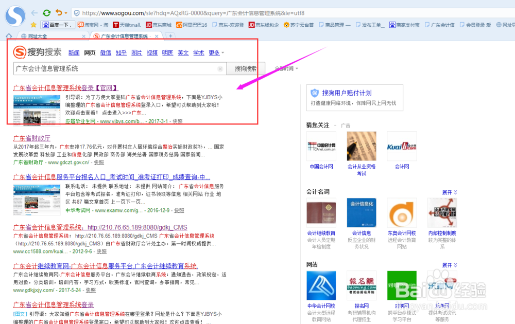Viewport: 515px width, 324px height.
Task: Expand the 更多 categories dropdown
Action: tap(216, 52)
